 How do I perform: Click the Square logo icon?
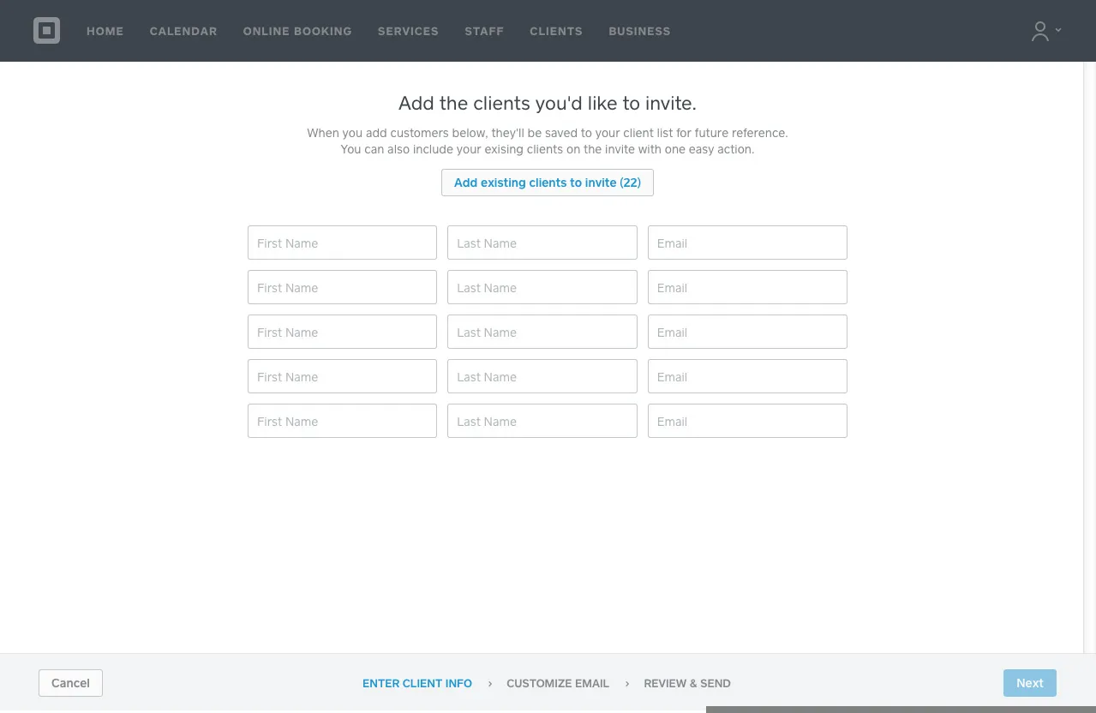(x=46, y=31)
